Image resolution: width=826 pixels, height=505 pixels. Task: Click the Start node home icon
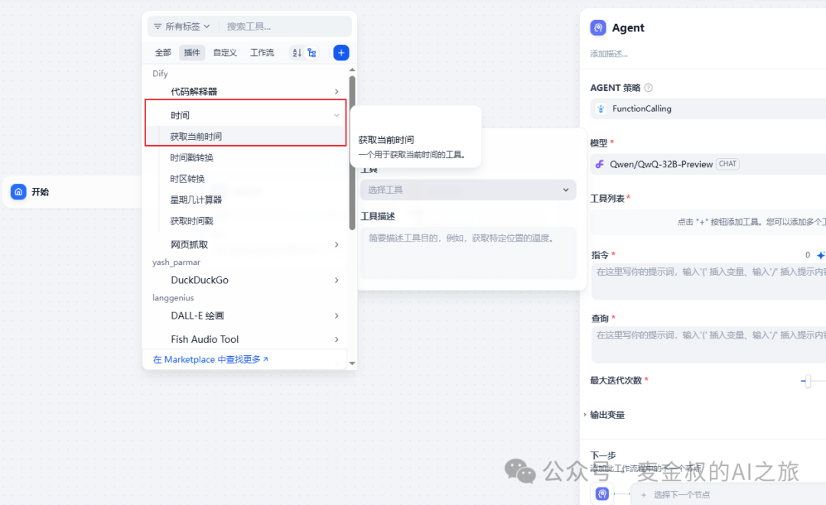[18, 192]
